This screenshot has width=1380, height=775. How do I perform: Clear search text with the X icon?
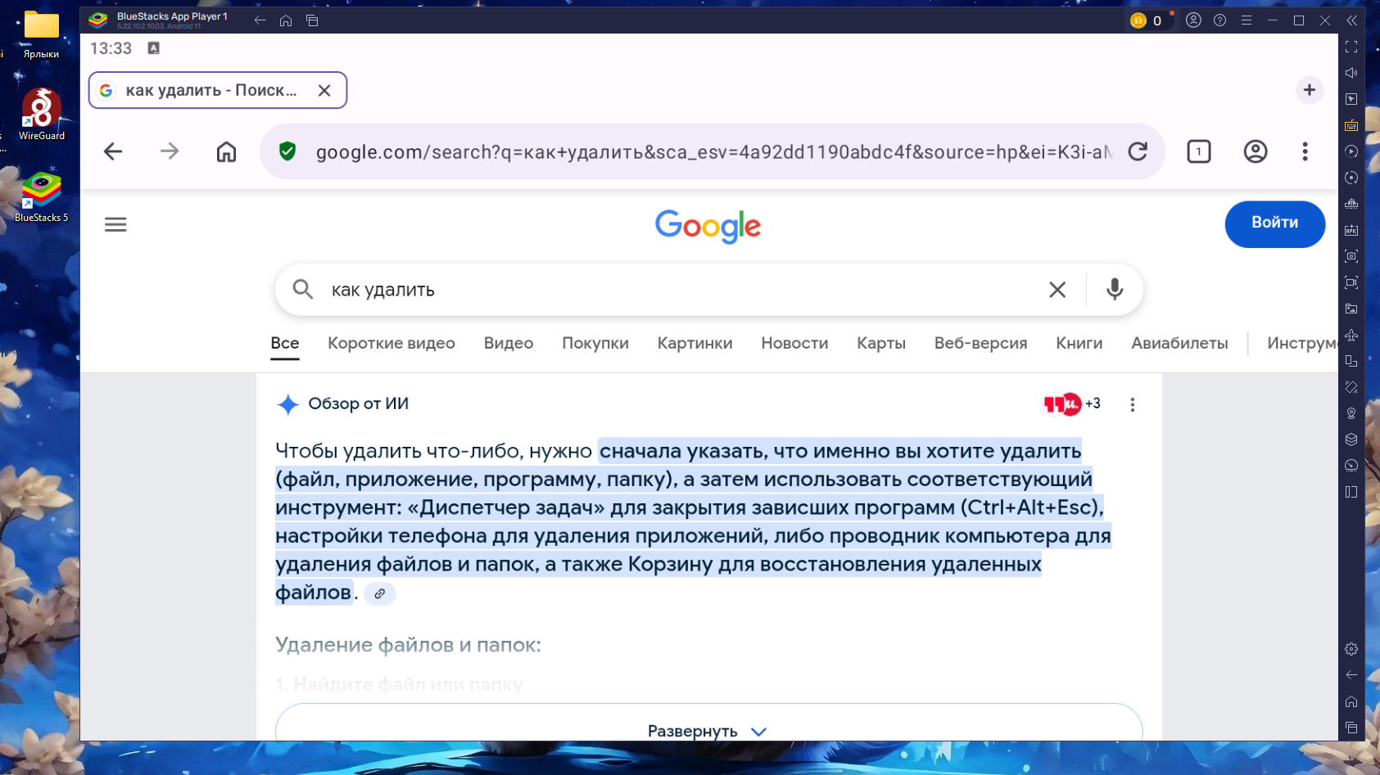(1057, 290)
